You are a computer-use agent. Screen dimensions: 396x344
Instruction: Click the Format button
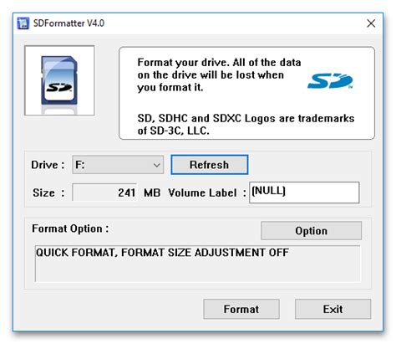point(241,309)
